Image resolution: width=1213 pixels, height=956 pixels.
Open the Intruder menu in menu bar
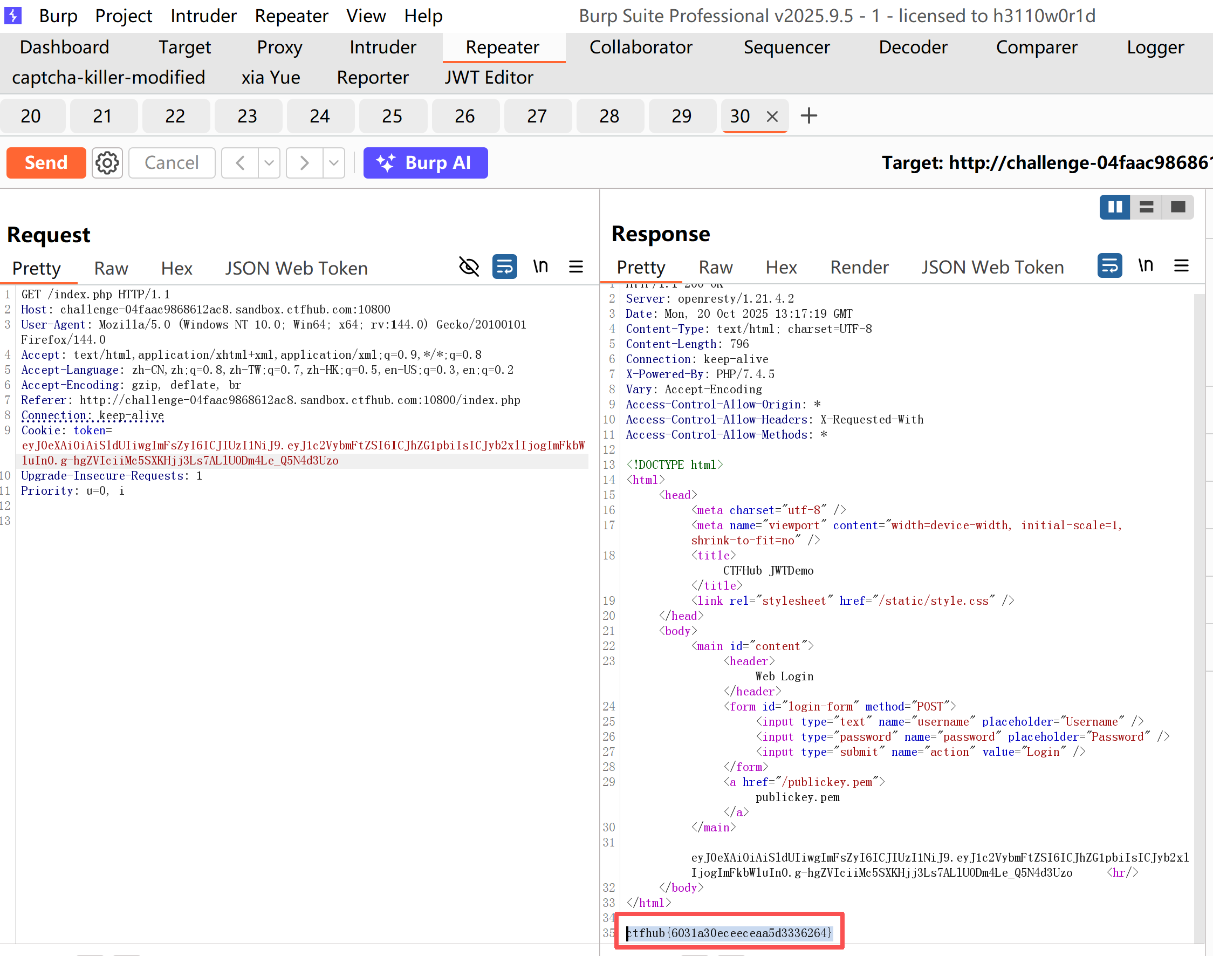(x=203, y=16)
